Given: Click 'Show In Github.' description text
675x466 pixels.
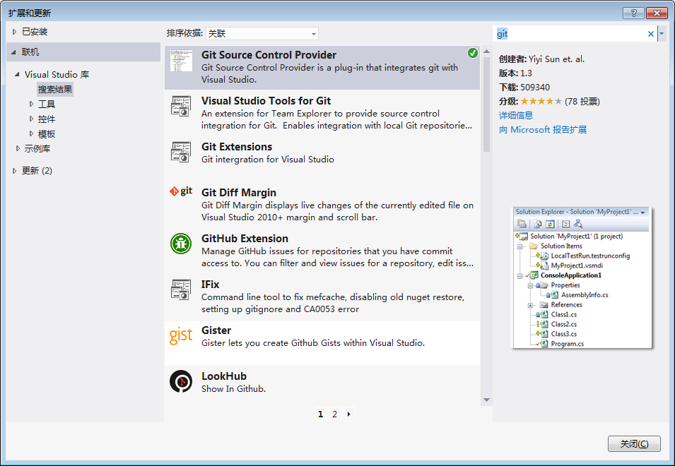Looking at the screenshot, I should (234, 388).
